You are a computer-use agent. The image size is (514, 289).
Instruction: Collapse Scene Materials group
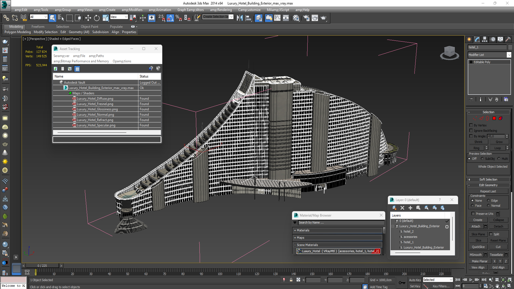coord(338,245)
